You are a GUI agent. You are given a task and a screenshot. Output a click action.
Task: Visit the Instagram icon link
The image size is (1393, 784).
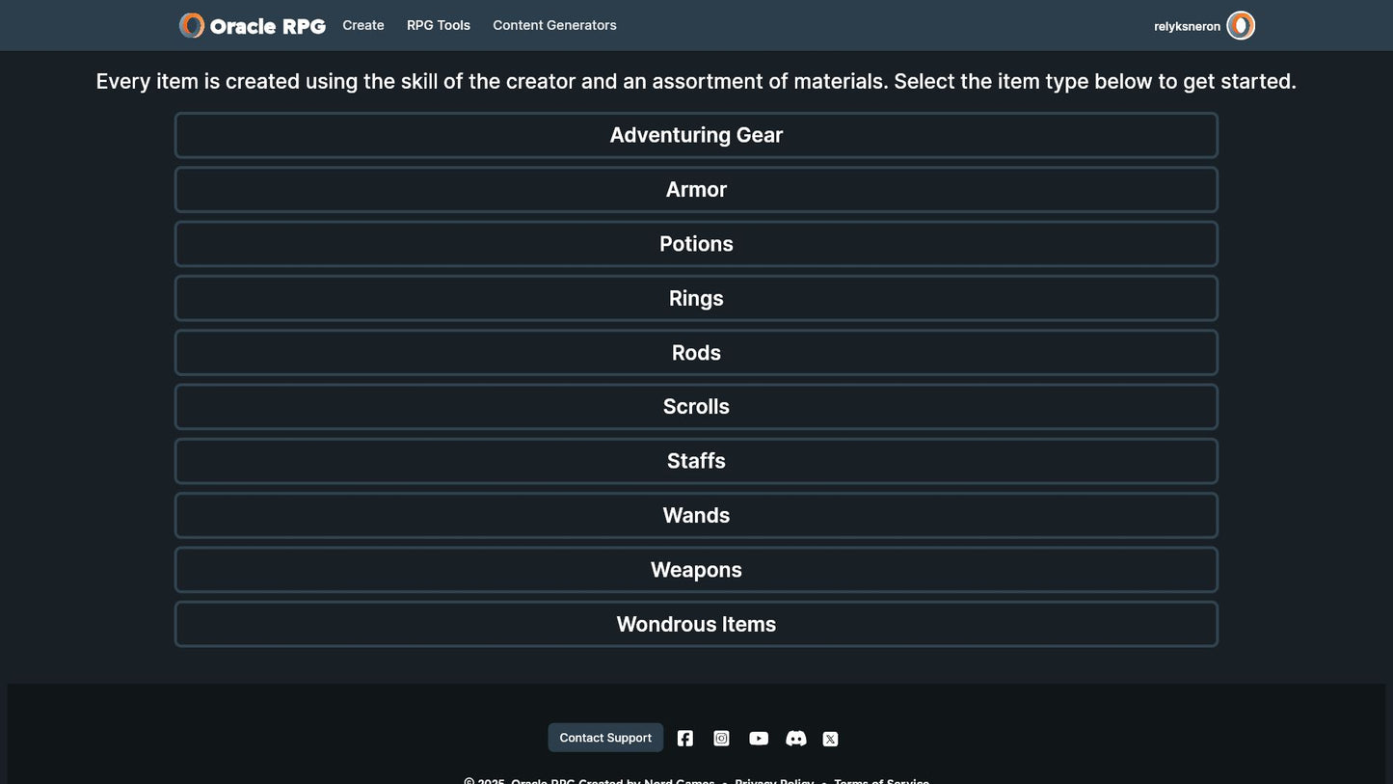tap(721, 739)
